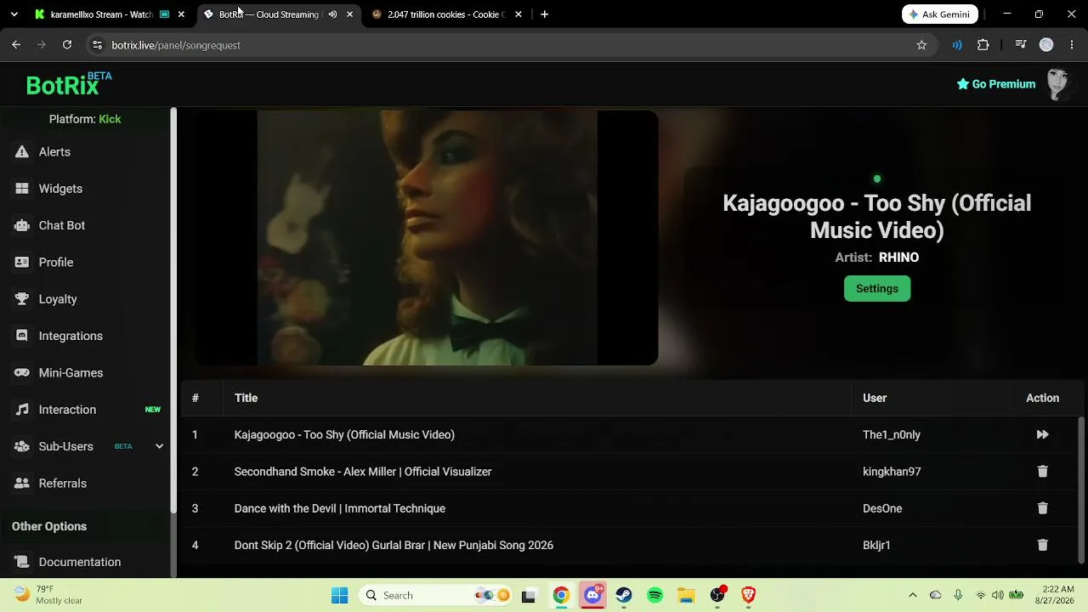Bookmark this page with the star icon
The image size is (1088, 612).
tap(921, 45)
